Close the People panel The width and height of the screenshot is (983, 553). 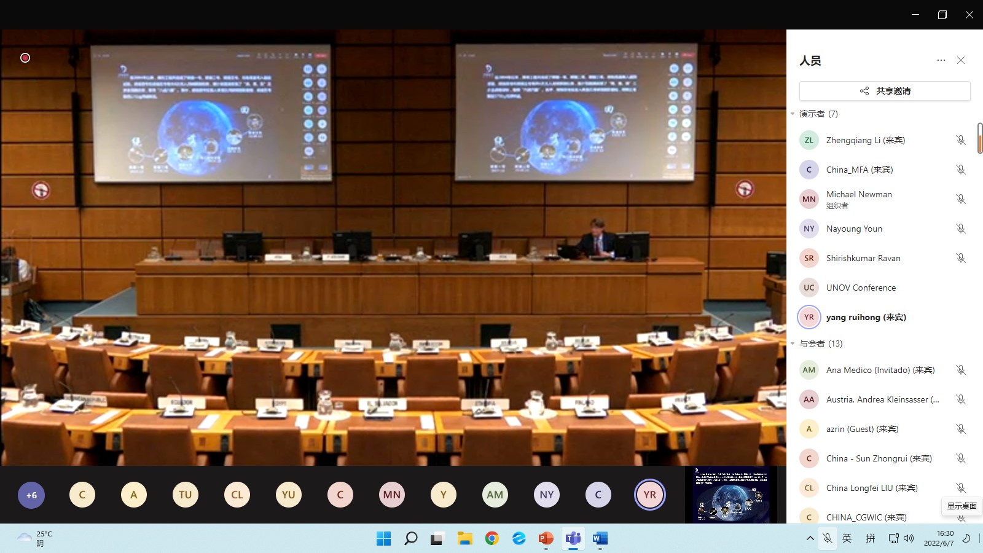961,60
